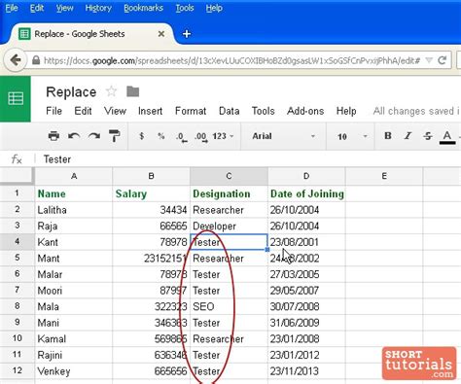
Task: Open the Add-ons menu
Action: tap(305, 111)
